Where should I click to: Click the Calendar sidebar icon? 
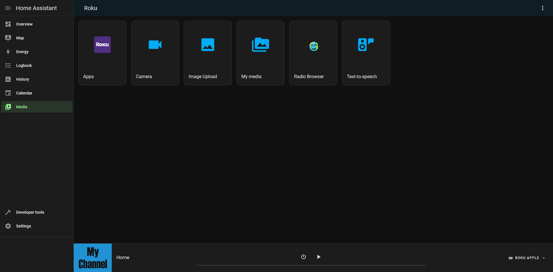pyautogui.click(x=8, y=93)
